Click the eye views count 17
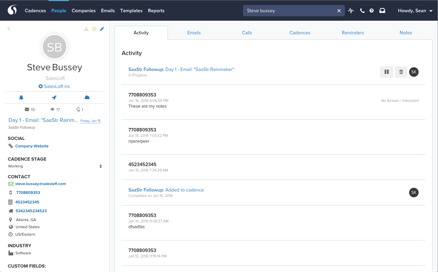This screenshot has height=272, width=438. coord(55,109)
